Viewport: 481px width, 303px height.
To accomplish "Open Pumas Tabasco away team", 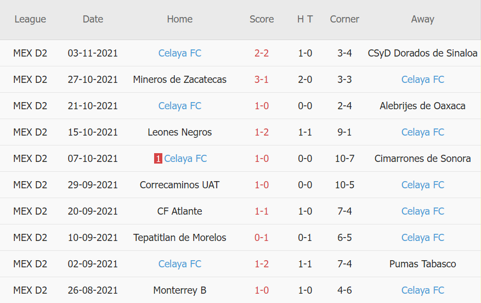I will (422, 264).
